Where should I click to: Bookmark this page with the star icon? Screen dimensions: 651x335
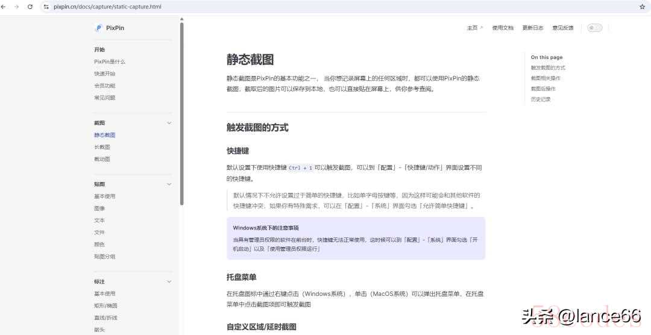(x=642, y=7)
